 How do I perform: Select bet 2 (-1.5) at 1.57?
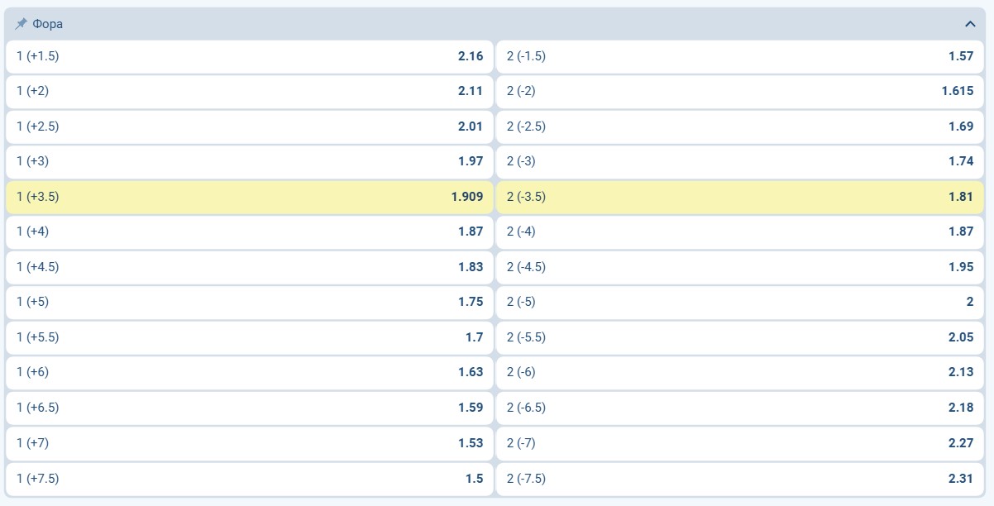tap(740, 56)
